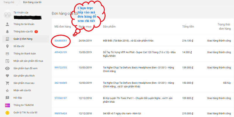This screenshot has height=117, width=234.
Task: Click the eye icon for Sản phẩm bạn đã xem
Action: (x=7, y=68)
